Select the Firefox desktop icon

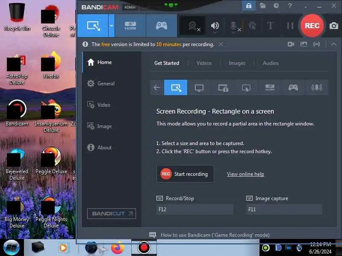pyautogui.click(x=51, y=65)
